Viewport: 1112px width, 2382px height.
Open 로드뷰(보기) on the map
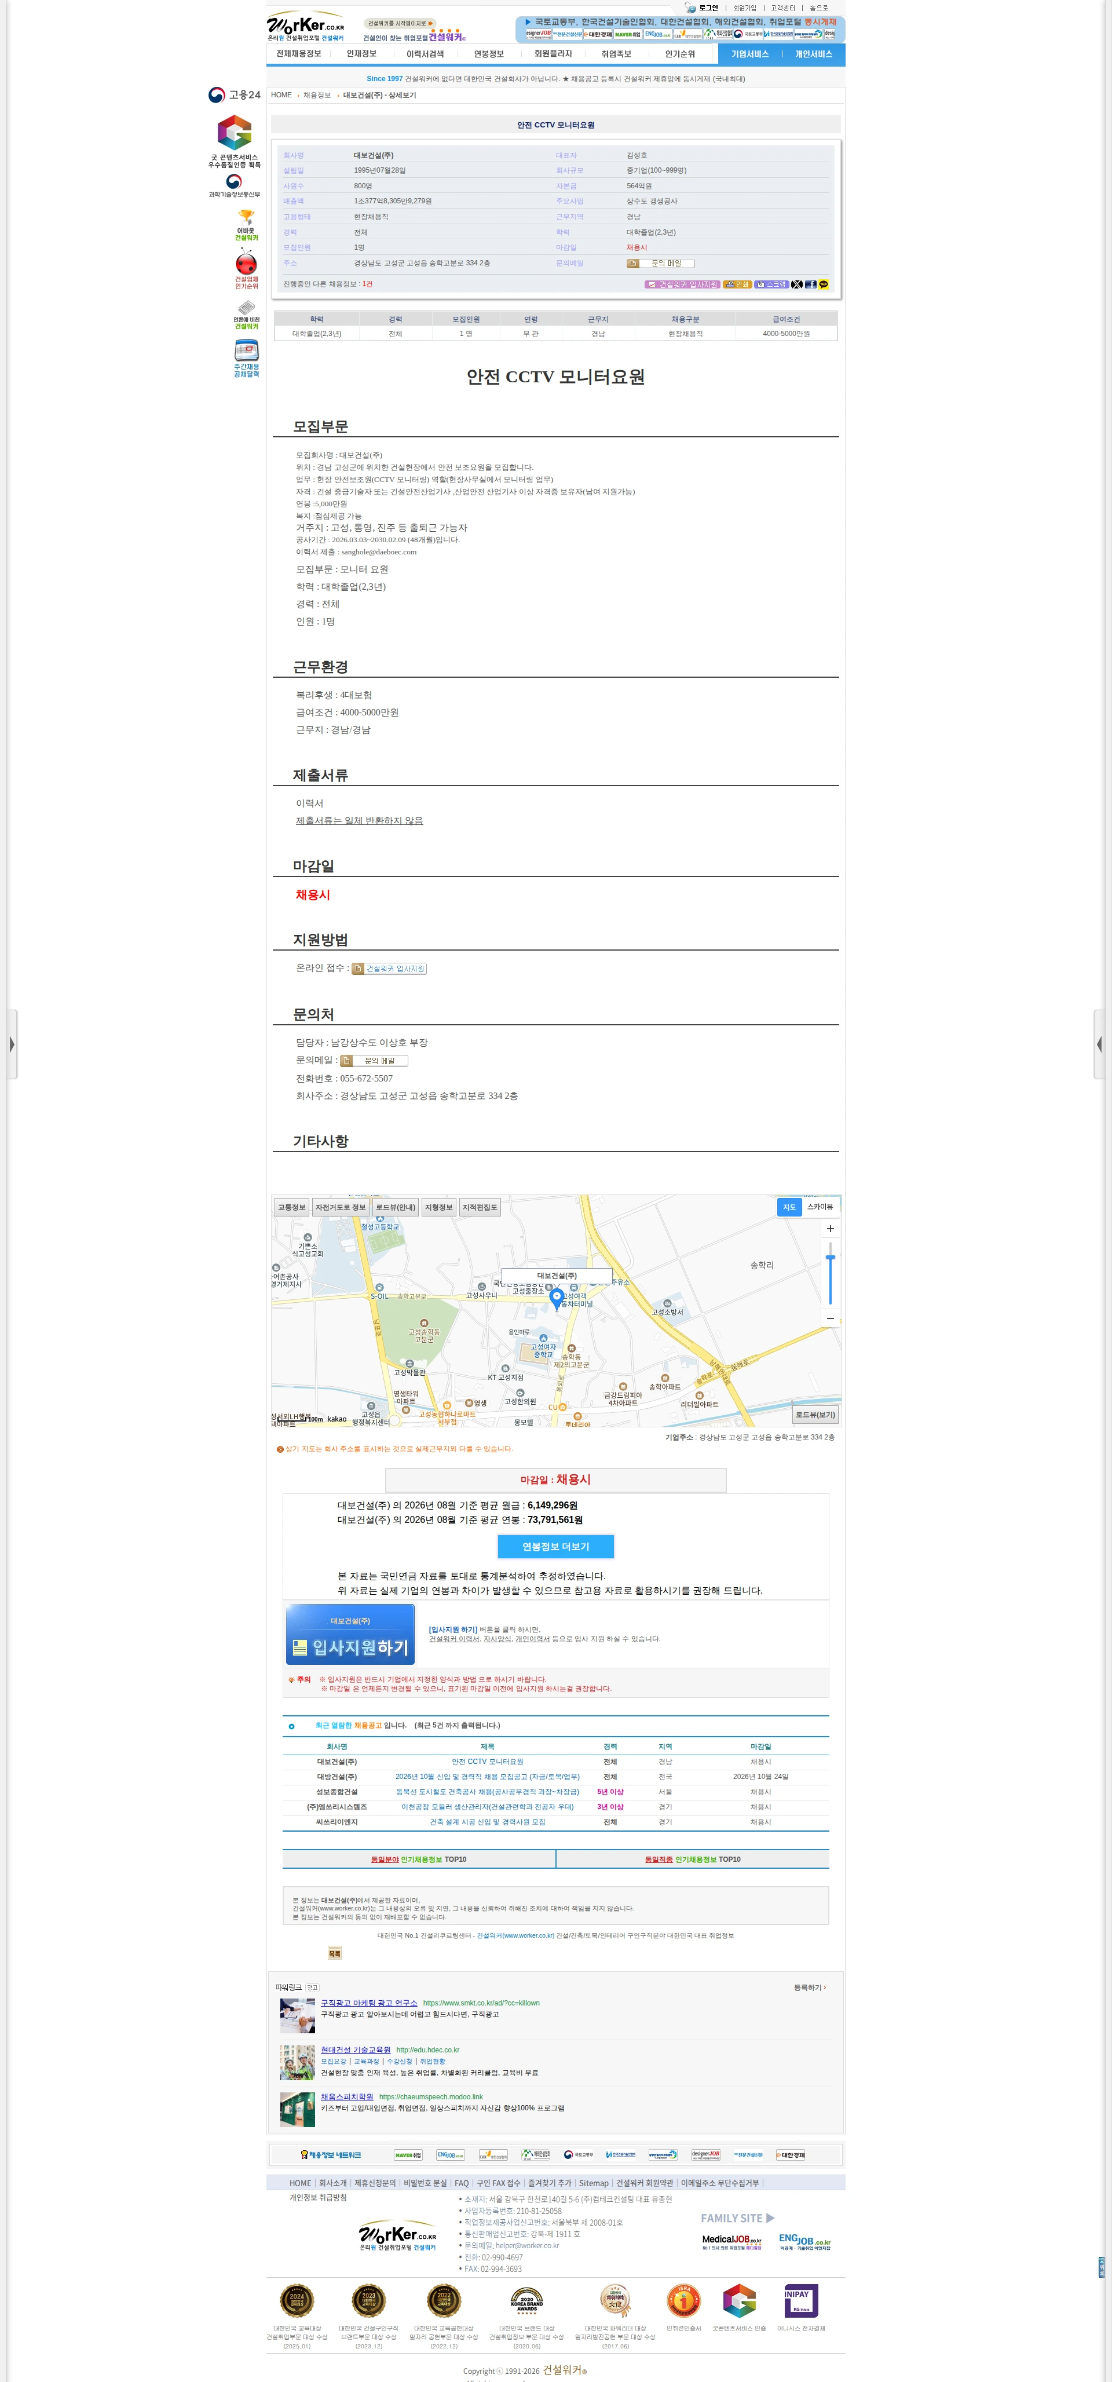pos(815,1415)
